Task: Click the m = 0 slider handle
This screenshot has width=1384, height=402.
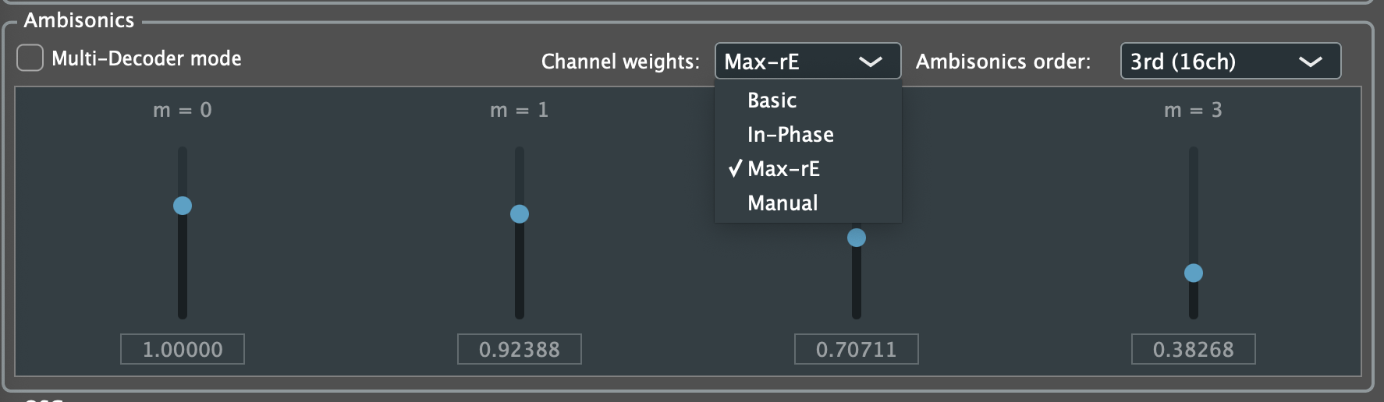Action: [183, 206]
